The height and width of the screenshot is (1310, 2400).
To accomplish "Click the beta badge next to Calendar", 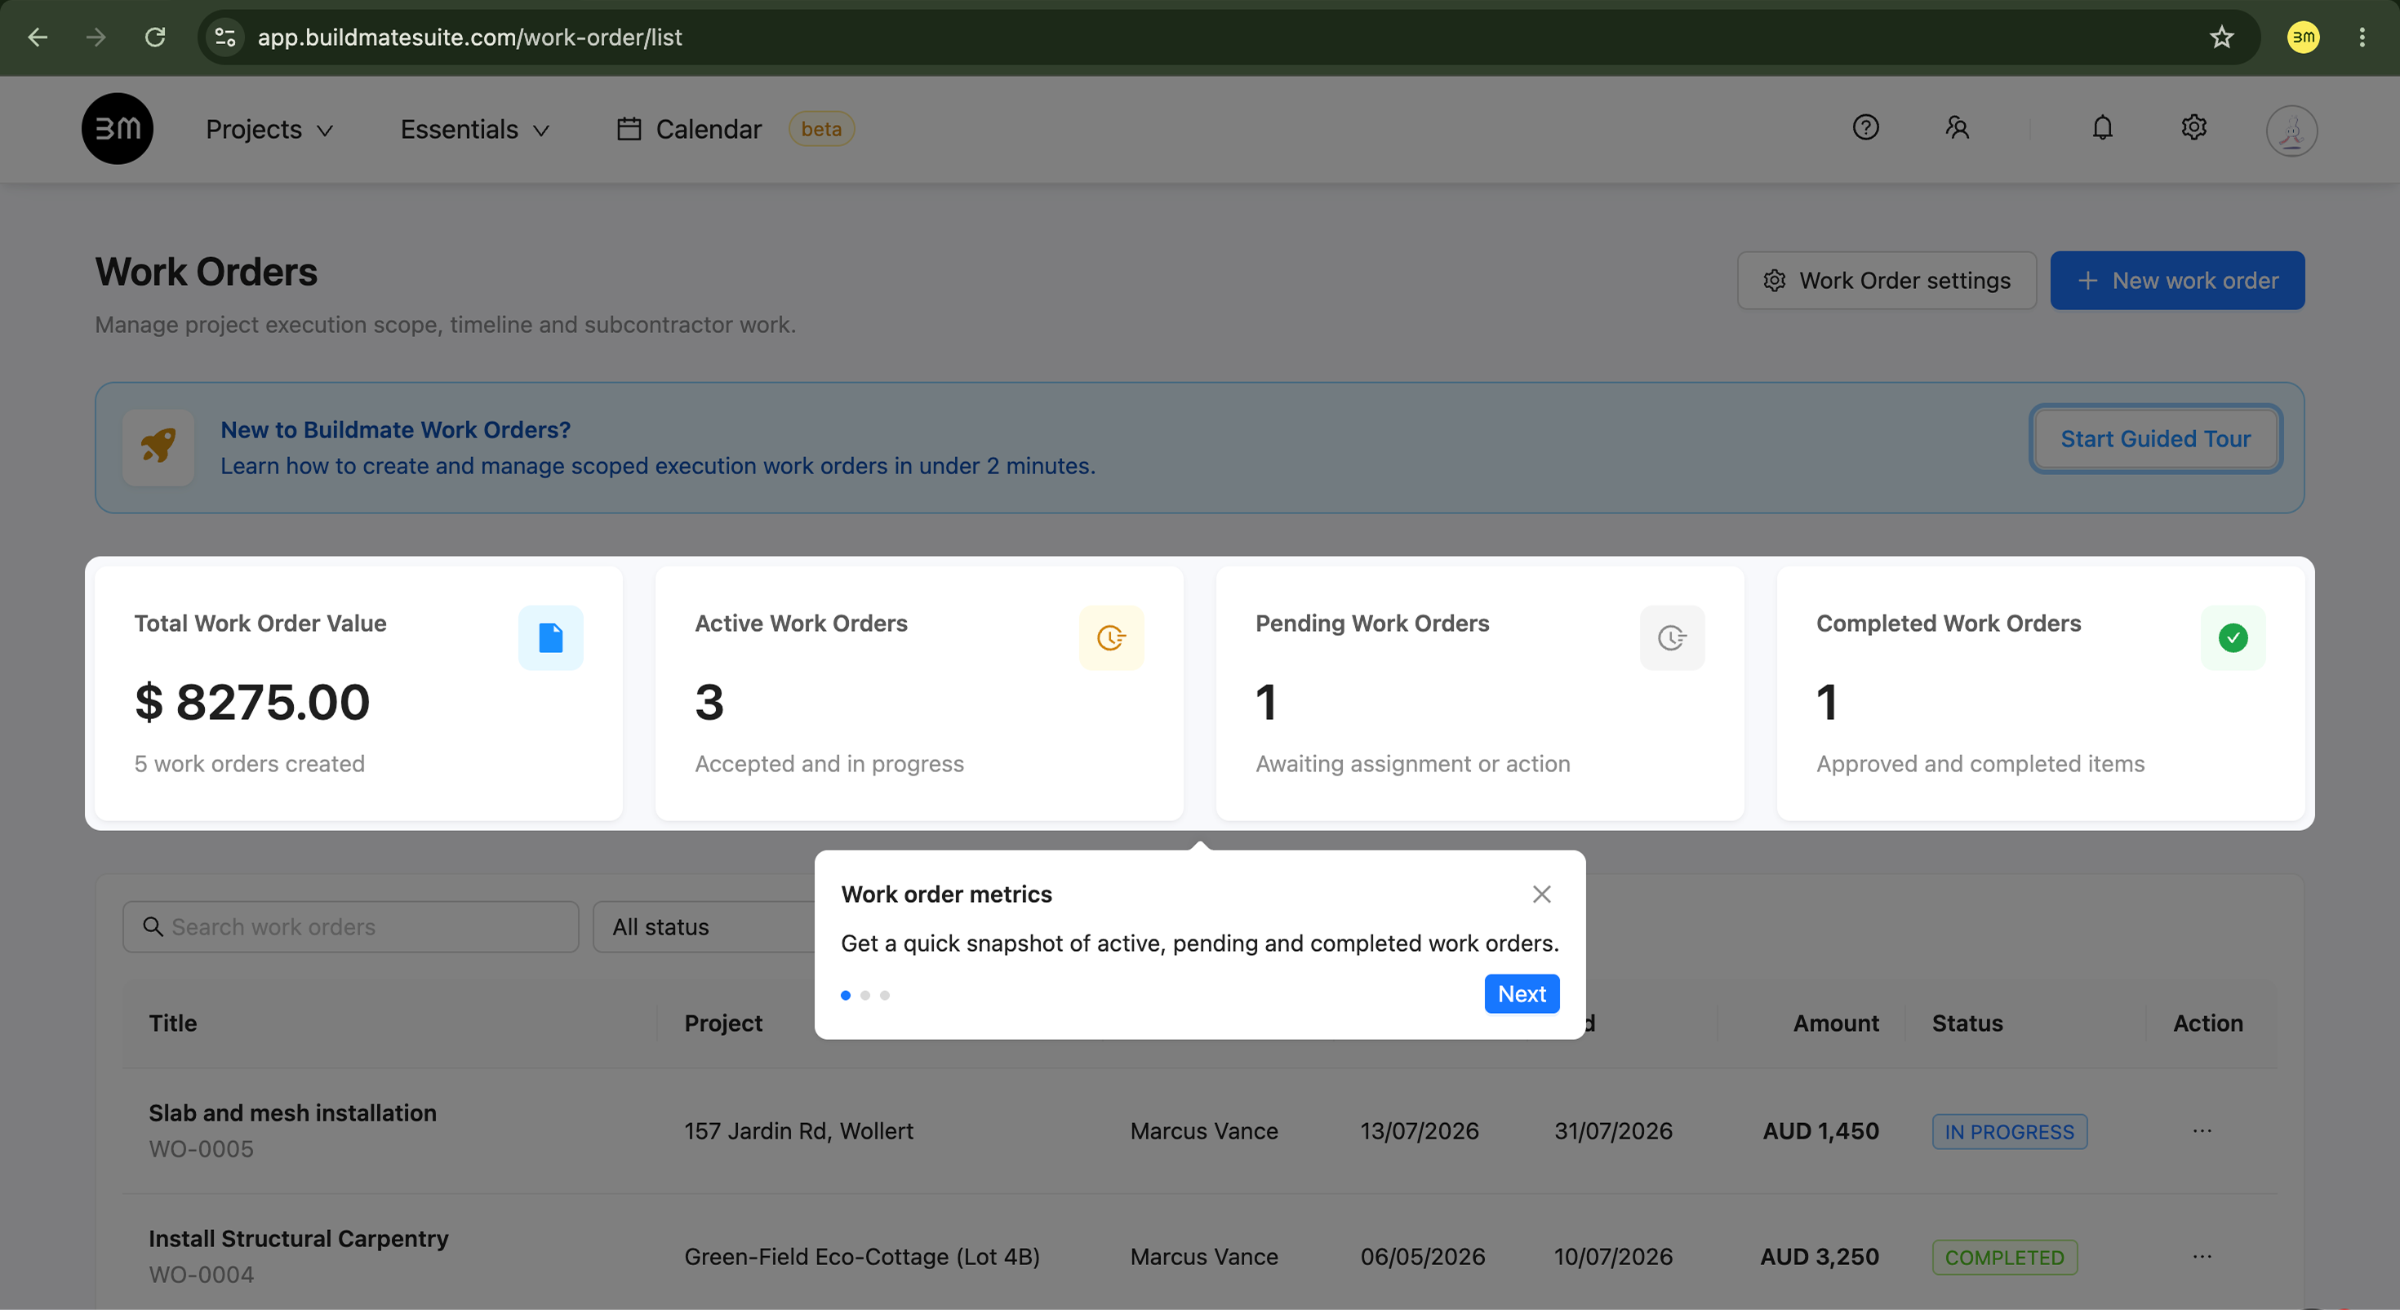I will coord(820,129).
